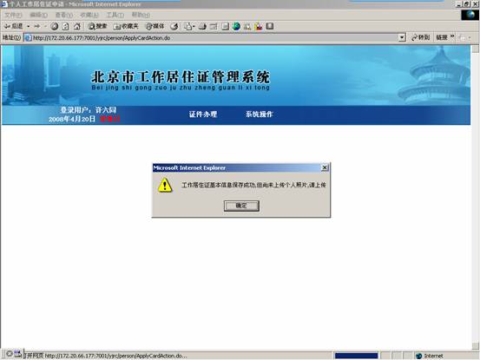Expand the Mail icon dropdown arrow
This screenshot has height=360, width=480.
[194, 26]
